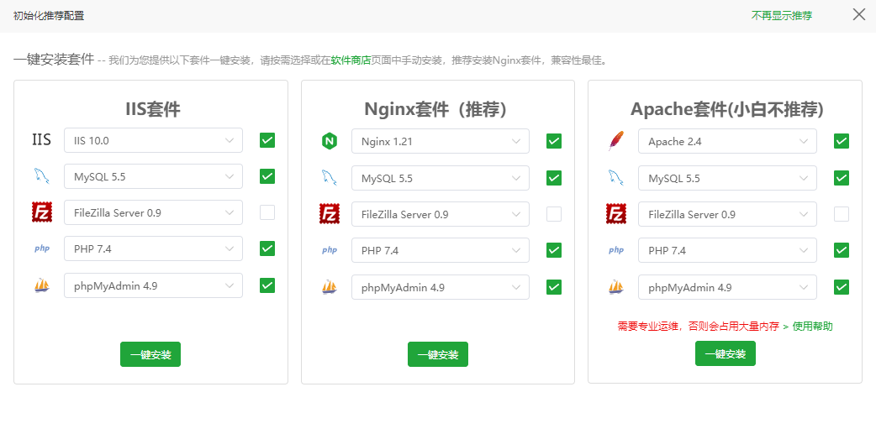The height and width of the screenshot is (434, 876).
Task: Click the 初始化推荐配置 dialog title
Action: pos(49,16)
